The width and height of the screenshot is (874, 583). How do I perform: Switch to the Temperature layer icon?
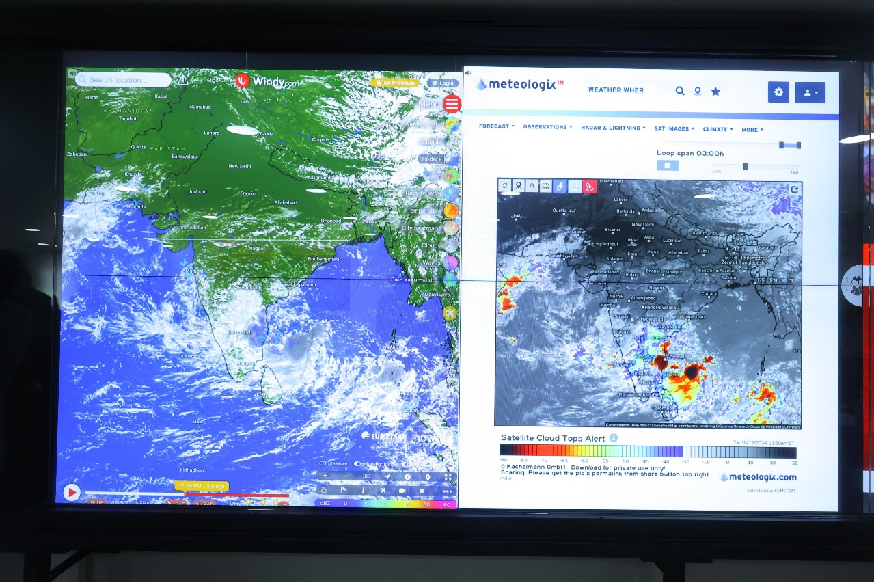pos(451,211)
